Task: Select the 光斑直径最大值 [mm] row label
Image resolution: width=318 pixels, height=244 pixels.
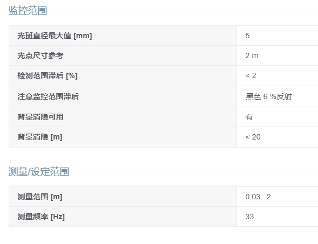Action: [55, 36]
